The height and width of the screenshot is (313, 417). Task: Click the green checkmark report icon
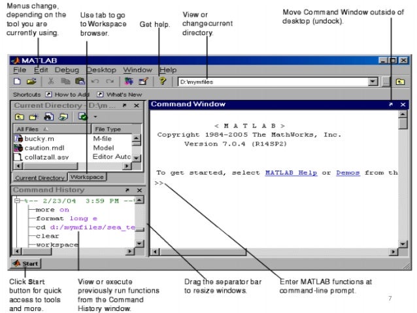(x=83, y=116)
